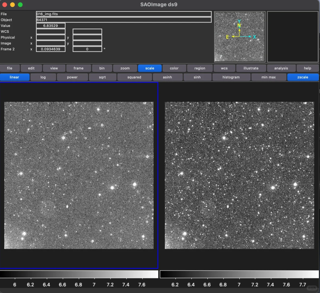
Task: Open the region button menu
Action: pyautogui.click(x=200, y=68)
